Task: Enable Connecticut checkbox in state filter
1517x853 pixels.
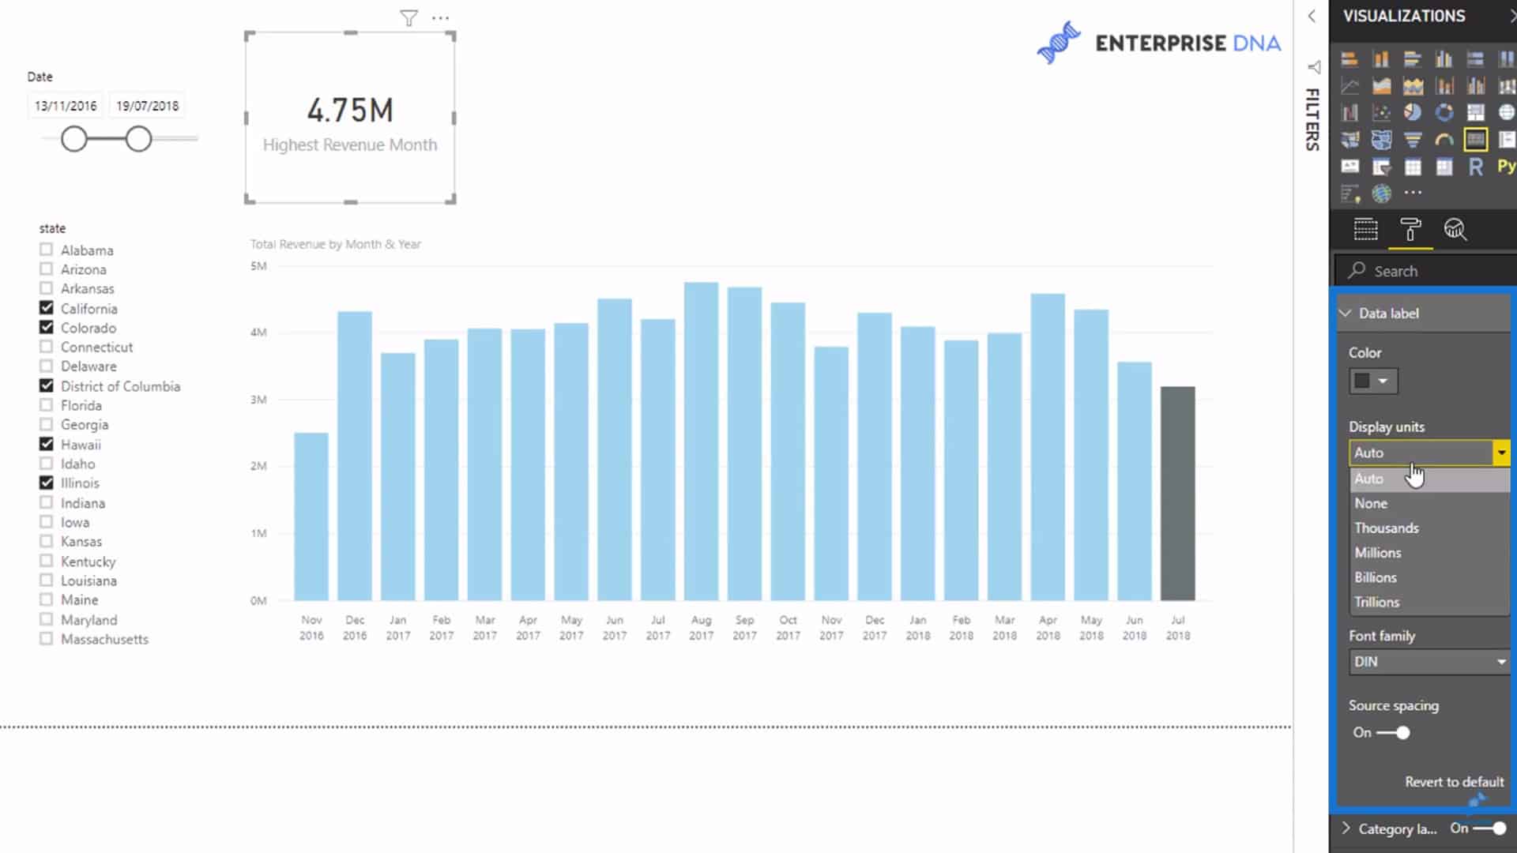Action: (46, 347)
